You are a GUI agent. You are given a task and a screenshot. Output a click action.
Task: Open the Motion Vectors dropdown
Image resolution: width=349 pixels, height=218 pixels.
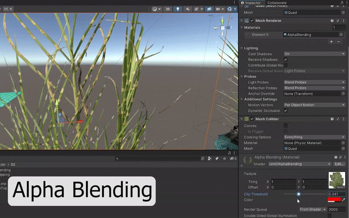pos(314,105)
